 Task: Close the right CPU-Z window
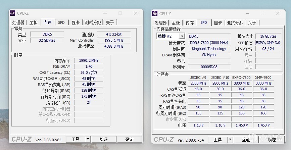[278, 13]
